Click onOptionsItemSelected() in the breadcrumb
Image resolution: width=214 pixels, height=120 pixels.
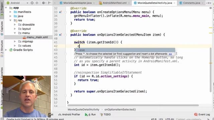tap(120, 110)
